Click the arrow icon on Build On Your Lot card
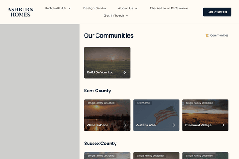The image size is (239, 159). coord(124,72)
